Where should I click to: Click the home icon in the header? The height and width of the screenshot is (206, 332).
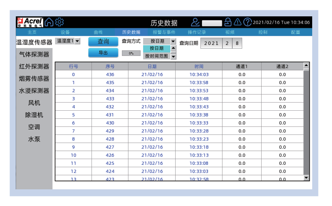click(50, 22)
